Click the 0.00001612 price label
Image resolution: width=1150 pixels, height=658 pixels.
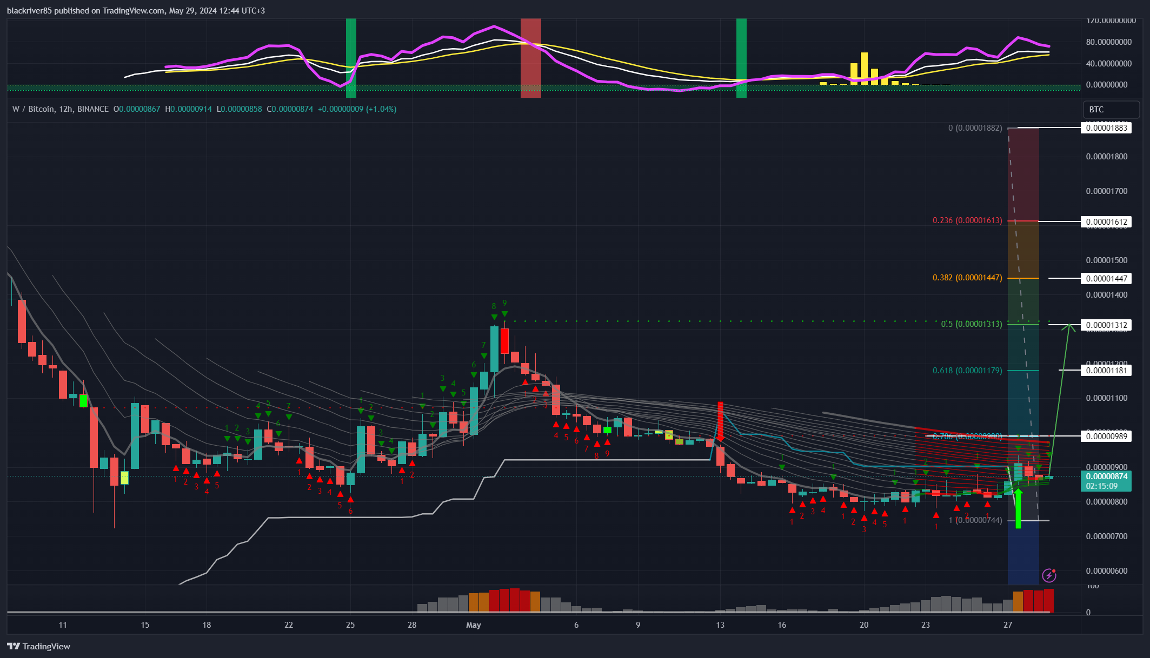click(x=1106, y=221)
